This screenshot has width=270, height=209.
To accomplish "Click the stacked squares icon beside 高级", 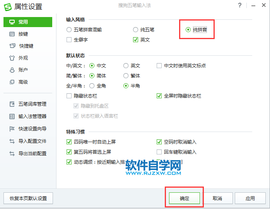I will point(12,82).
